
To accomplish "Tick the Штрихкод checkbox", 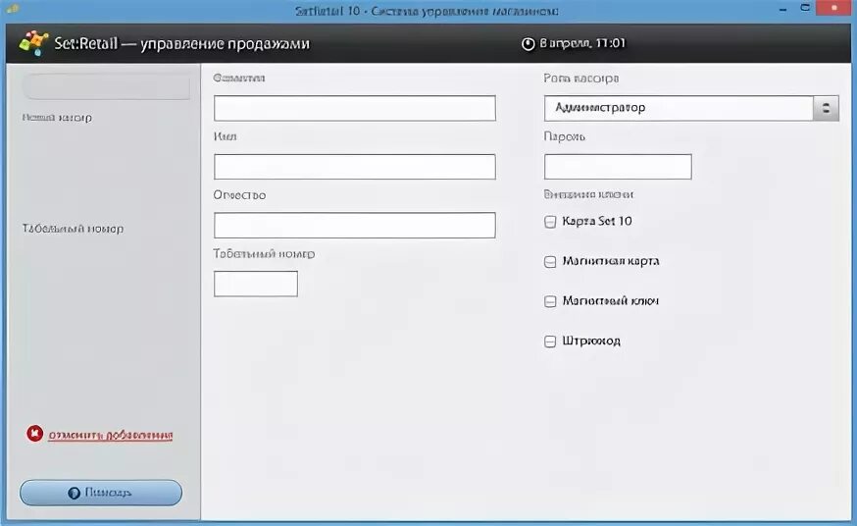I will (x=550, y=342).
